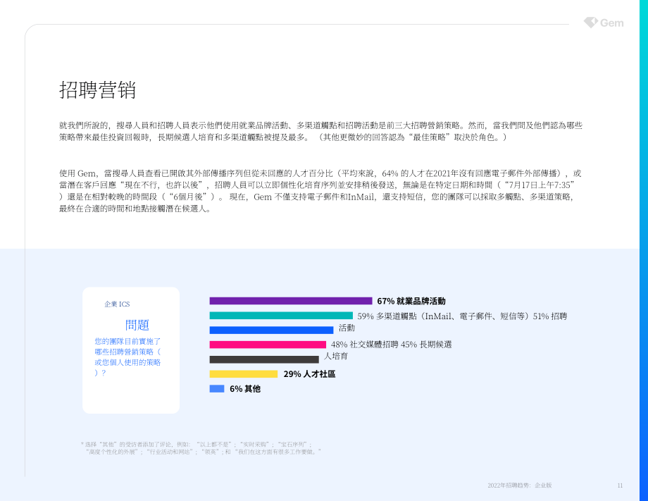Viewport: 648px width, 501px height.
Task: Click the blue 51% bar
Action: (x=271, y=330)
